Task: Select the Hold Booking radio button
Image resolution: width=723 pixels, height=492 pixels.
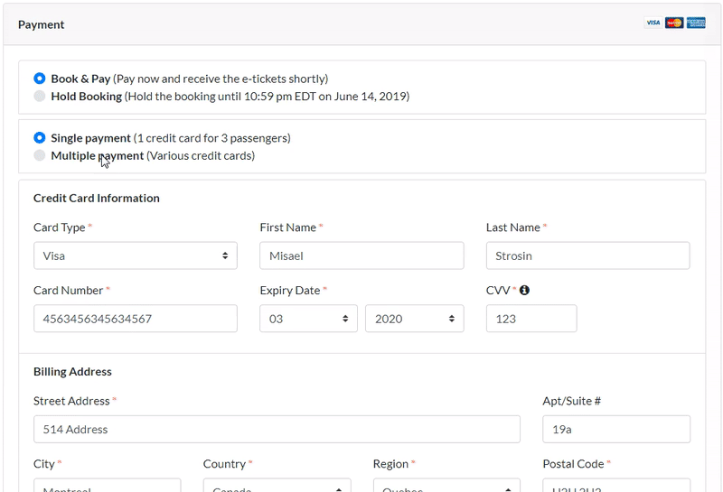Action: pos(40,96)
